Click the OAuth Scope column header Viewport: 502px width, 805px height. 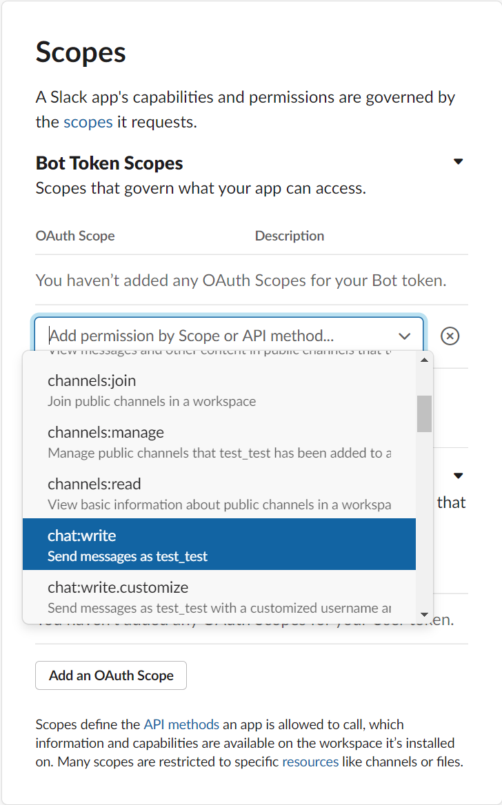75,236
